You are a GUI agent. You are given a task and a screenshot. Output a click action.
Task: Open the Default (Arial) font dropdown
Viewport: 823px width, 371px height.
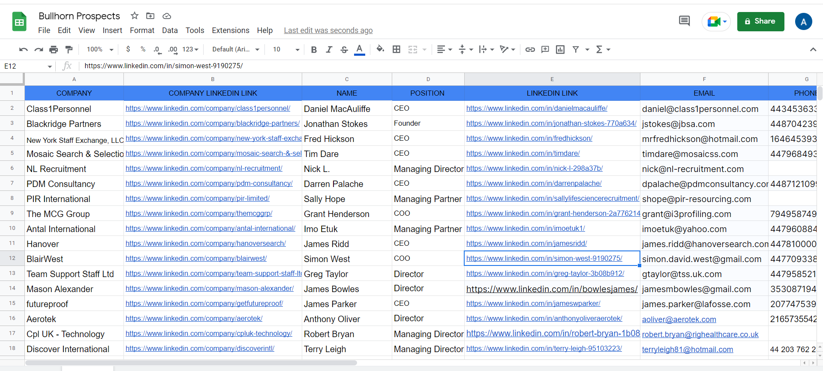point(236,50)
